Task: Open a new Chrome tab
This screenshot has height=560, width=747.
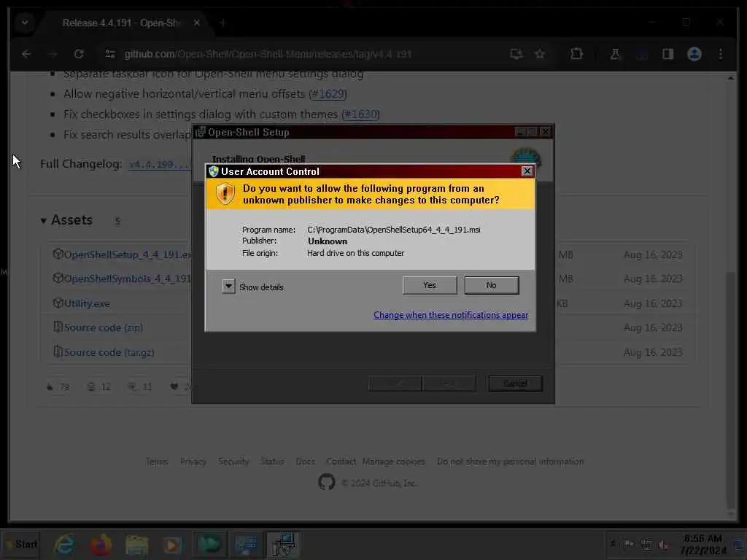Action: coord(222,23)
